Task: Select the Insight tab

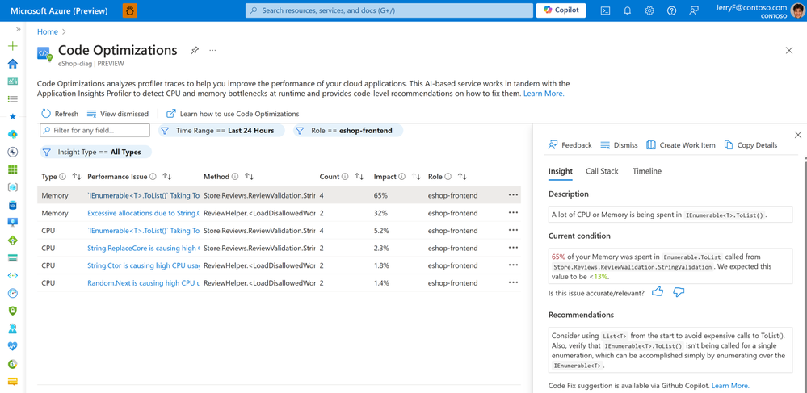Action: [x=561, y=171]
